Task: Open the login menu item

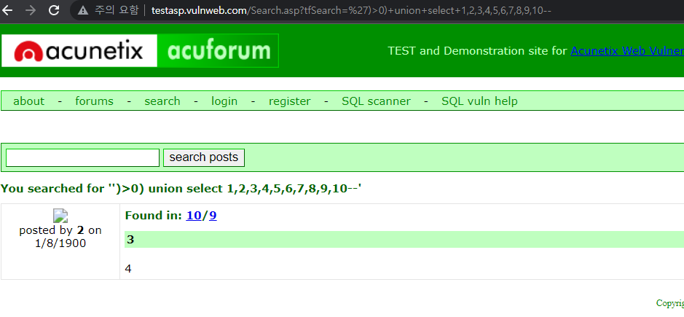Action: pyautogui.click(x=224, y=101)
